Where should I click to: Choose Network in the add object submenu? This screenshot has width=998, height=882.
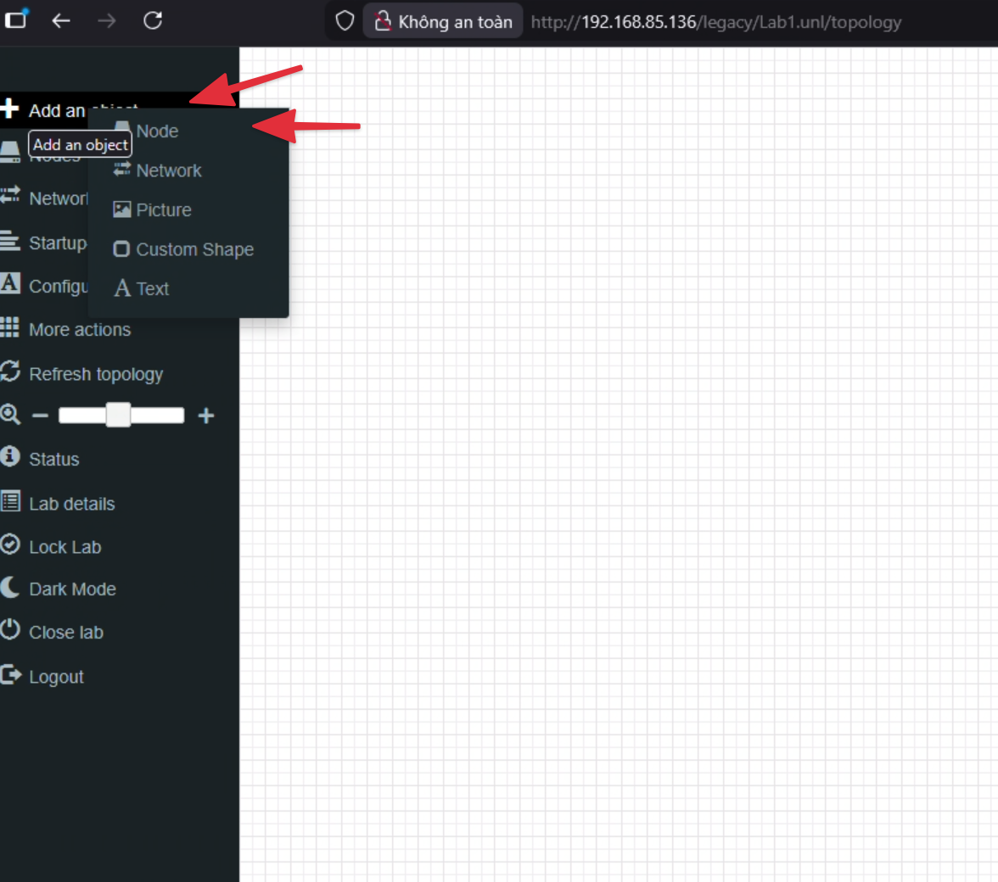point(168,170)
